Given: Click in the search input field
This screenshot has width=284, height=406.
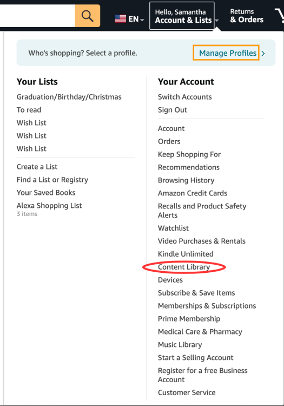Looking at the screenshot, I should [37, 16].
